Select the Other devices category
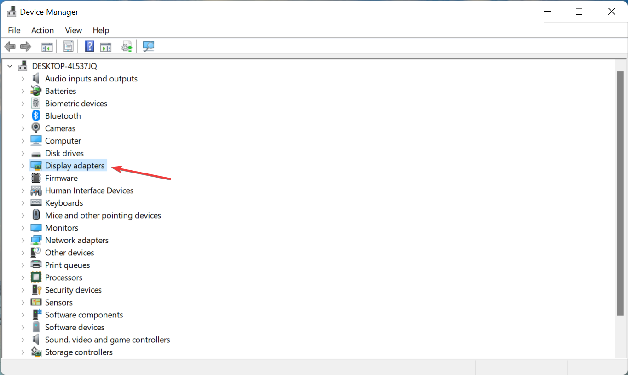 (69, 252)
